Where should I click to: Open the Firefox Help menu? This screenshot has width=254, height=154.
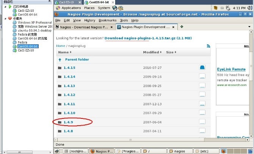click(135, 20)
